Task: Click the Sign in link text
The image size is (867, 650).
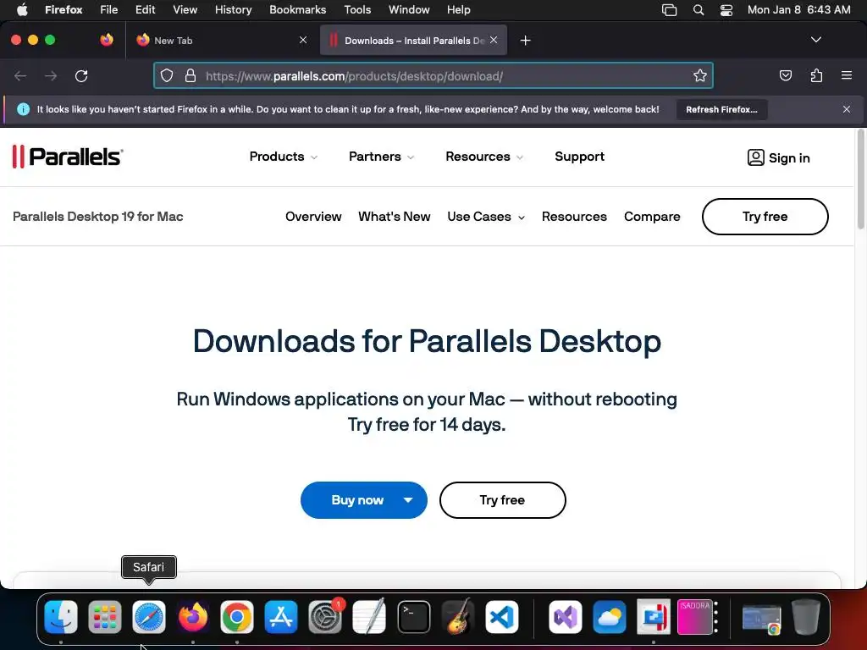Action: point(789,158)
